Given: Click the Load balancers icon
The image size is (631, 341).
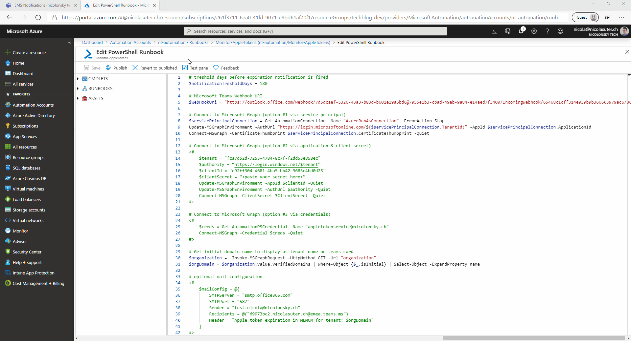Looking at the screenshot, I should coord(8,199).
